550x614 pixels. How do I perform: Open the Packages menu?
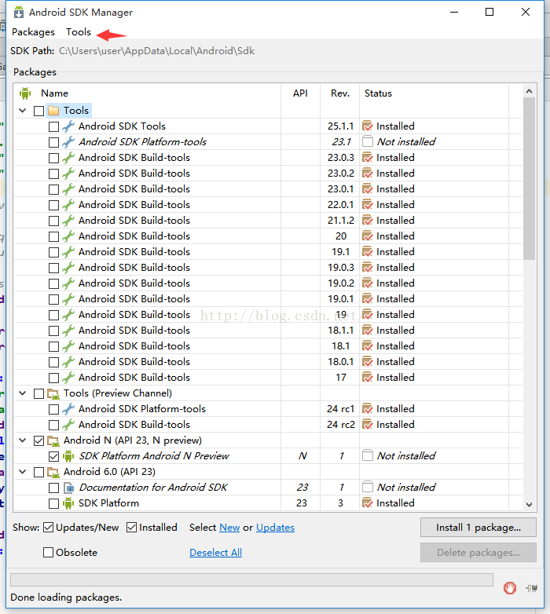[33, 32]
